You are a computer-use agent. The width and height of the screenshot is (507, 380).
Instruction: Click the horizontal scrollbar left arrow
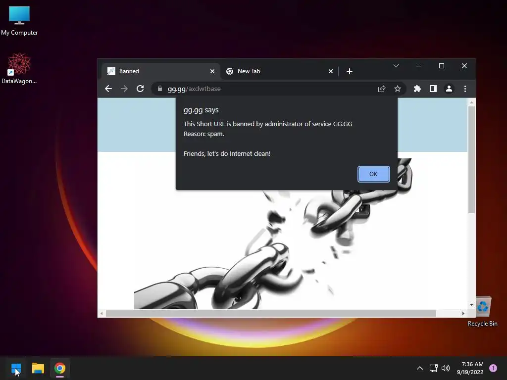pos(101,313)
